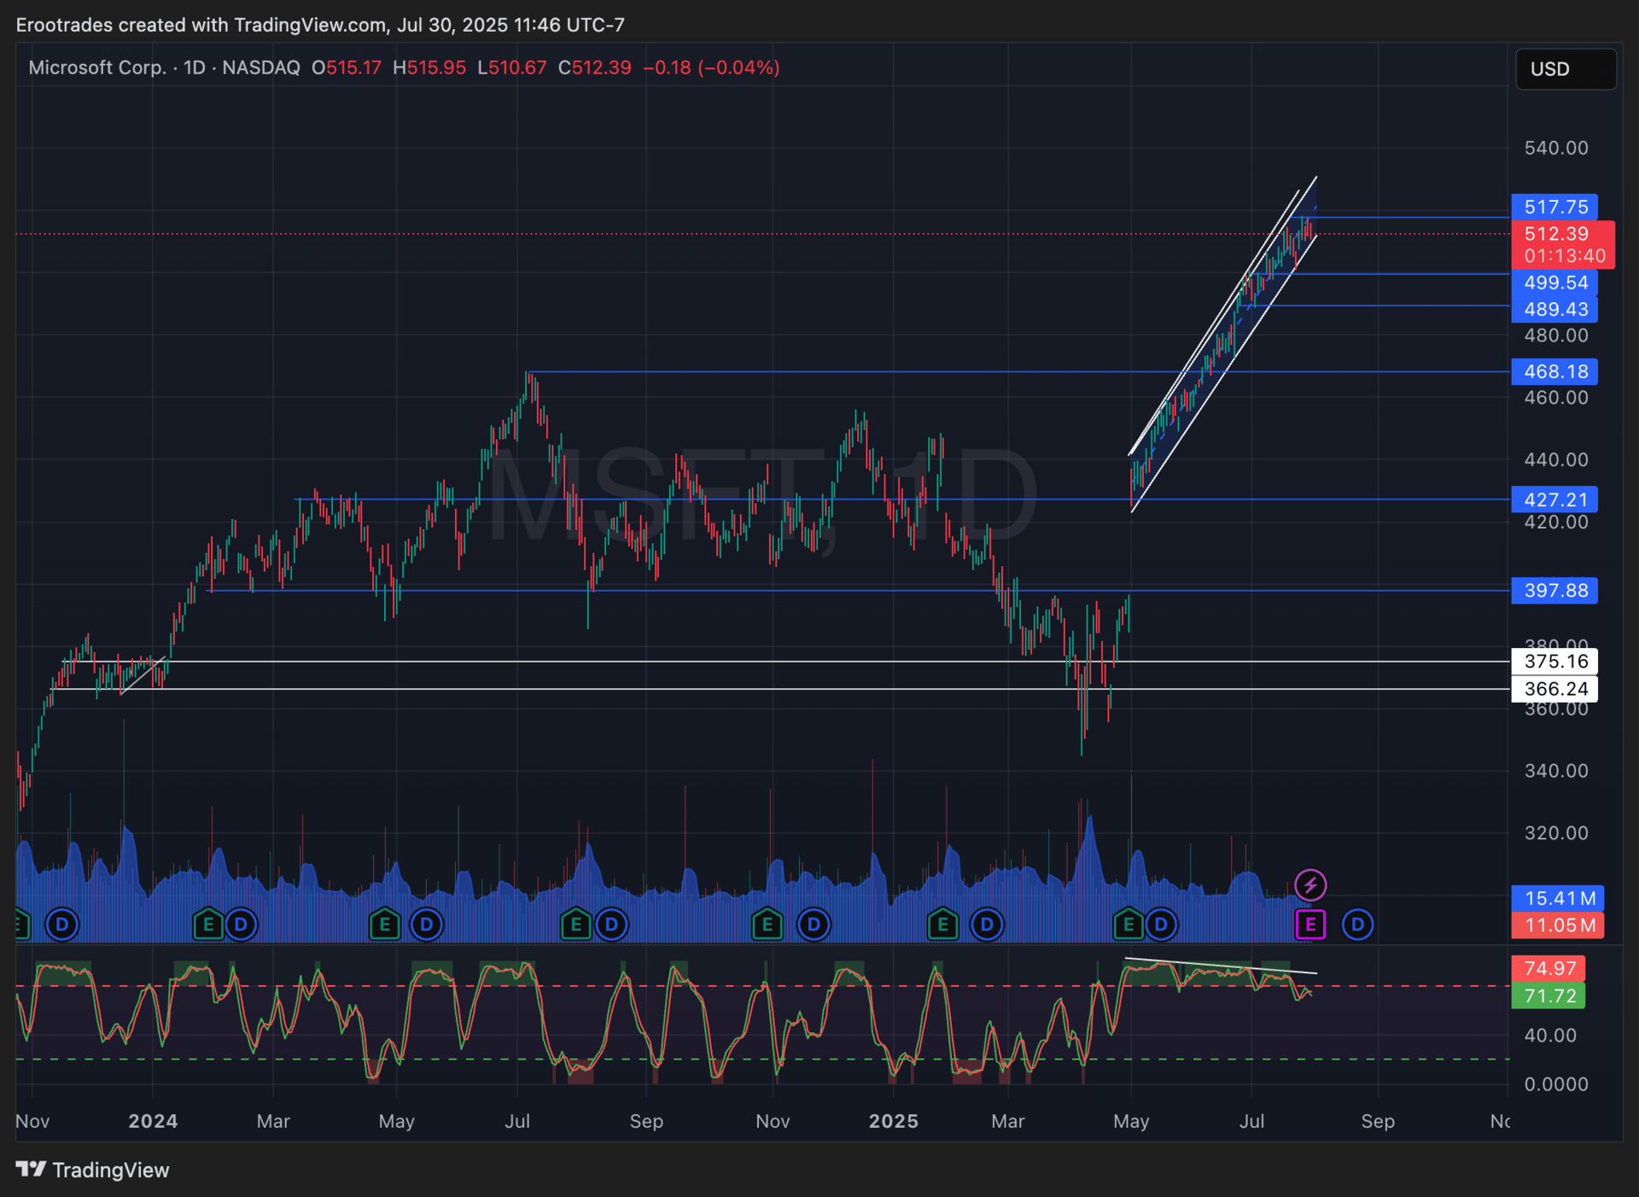Click the magenta upcoming earnings E marker
Screen dimensions: 1639x1197
coord(1310,925)
